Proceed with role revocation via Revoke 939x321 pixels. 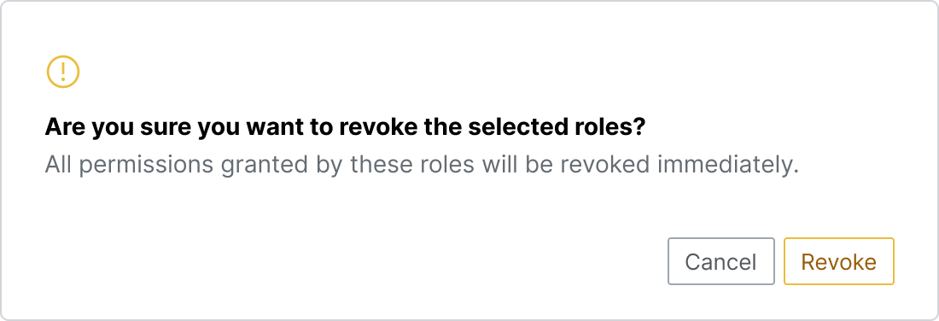click(x=838, y=261)
